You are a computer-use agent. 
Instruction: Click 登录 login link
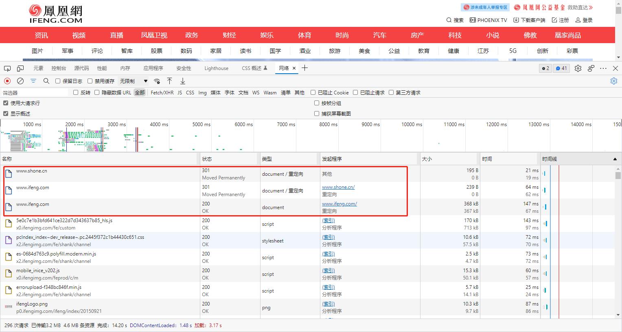pyautogui.click(x=584, y=20)
